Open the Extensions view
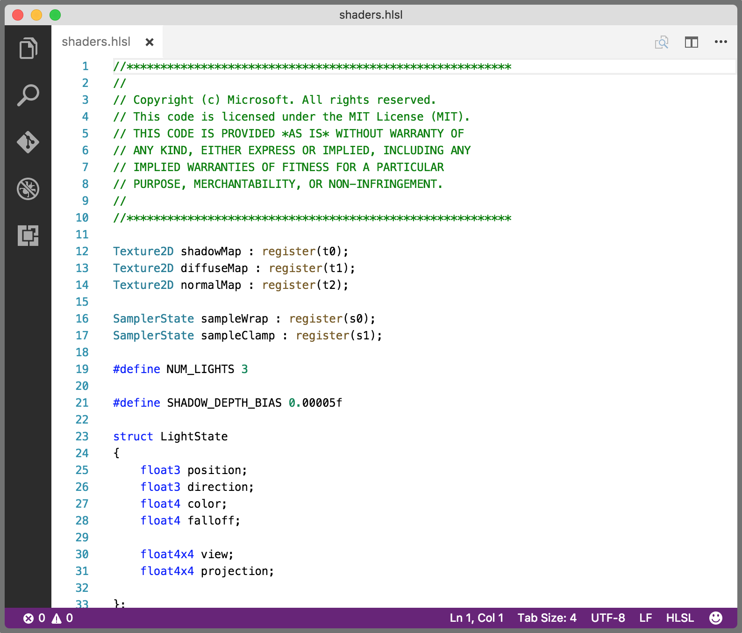Screen dimensions: 742x633 (x=28, y=235)
